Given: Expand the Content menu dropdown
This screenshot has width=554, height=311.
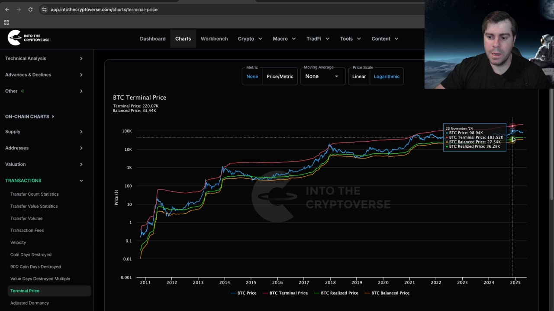Looking at the screenshot, I should [x=384, y=38].
